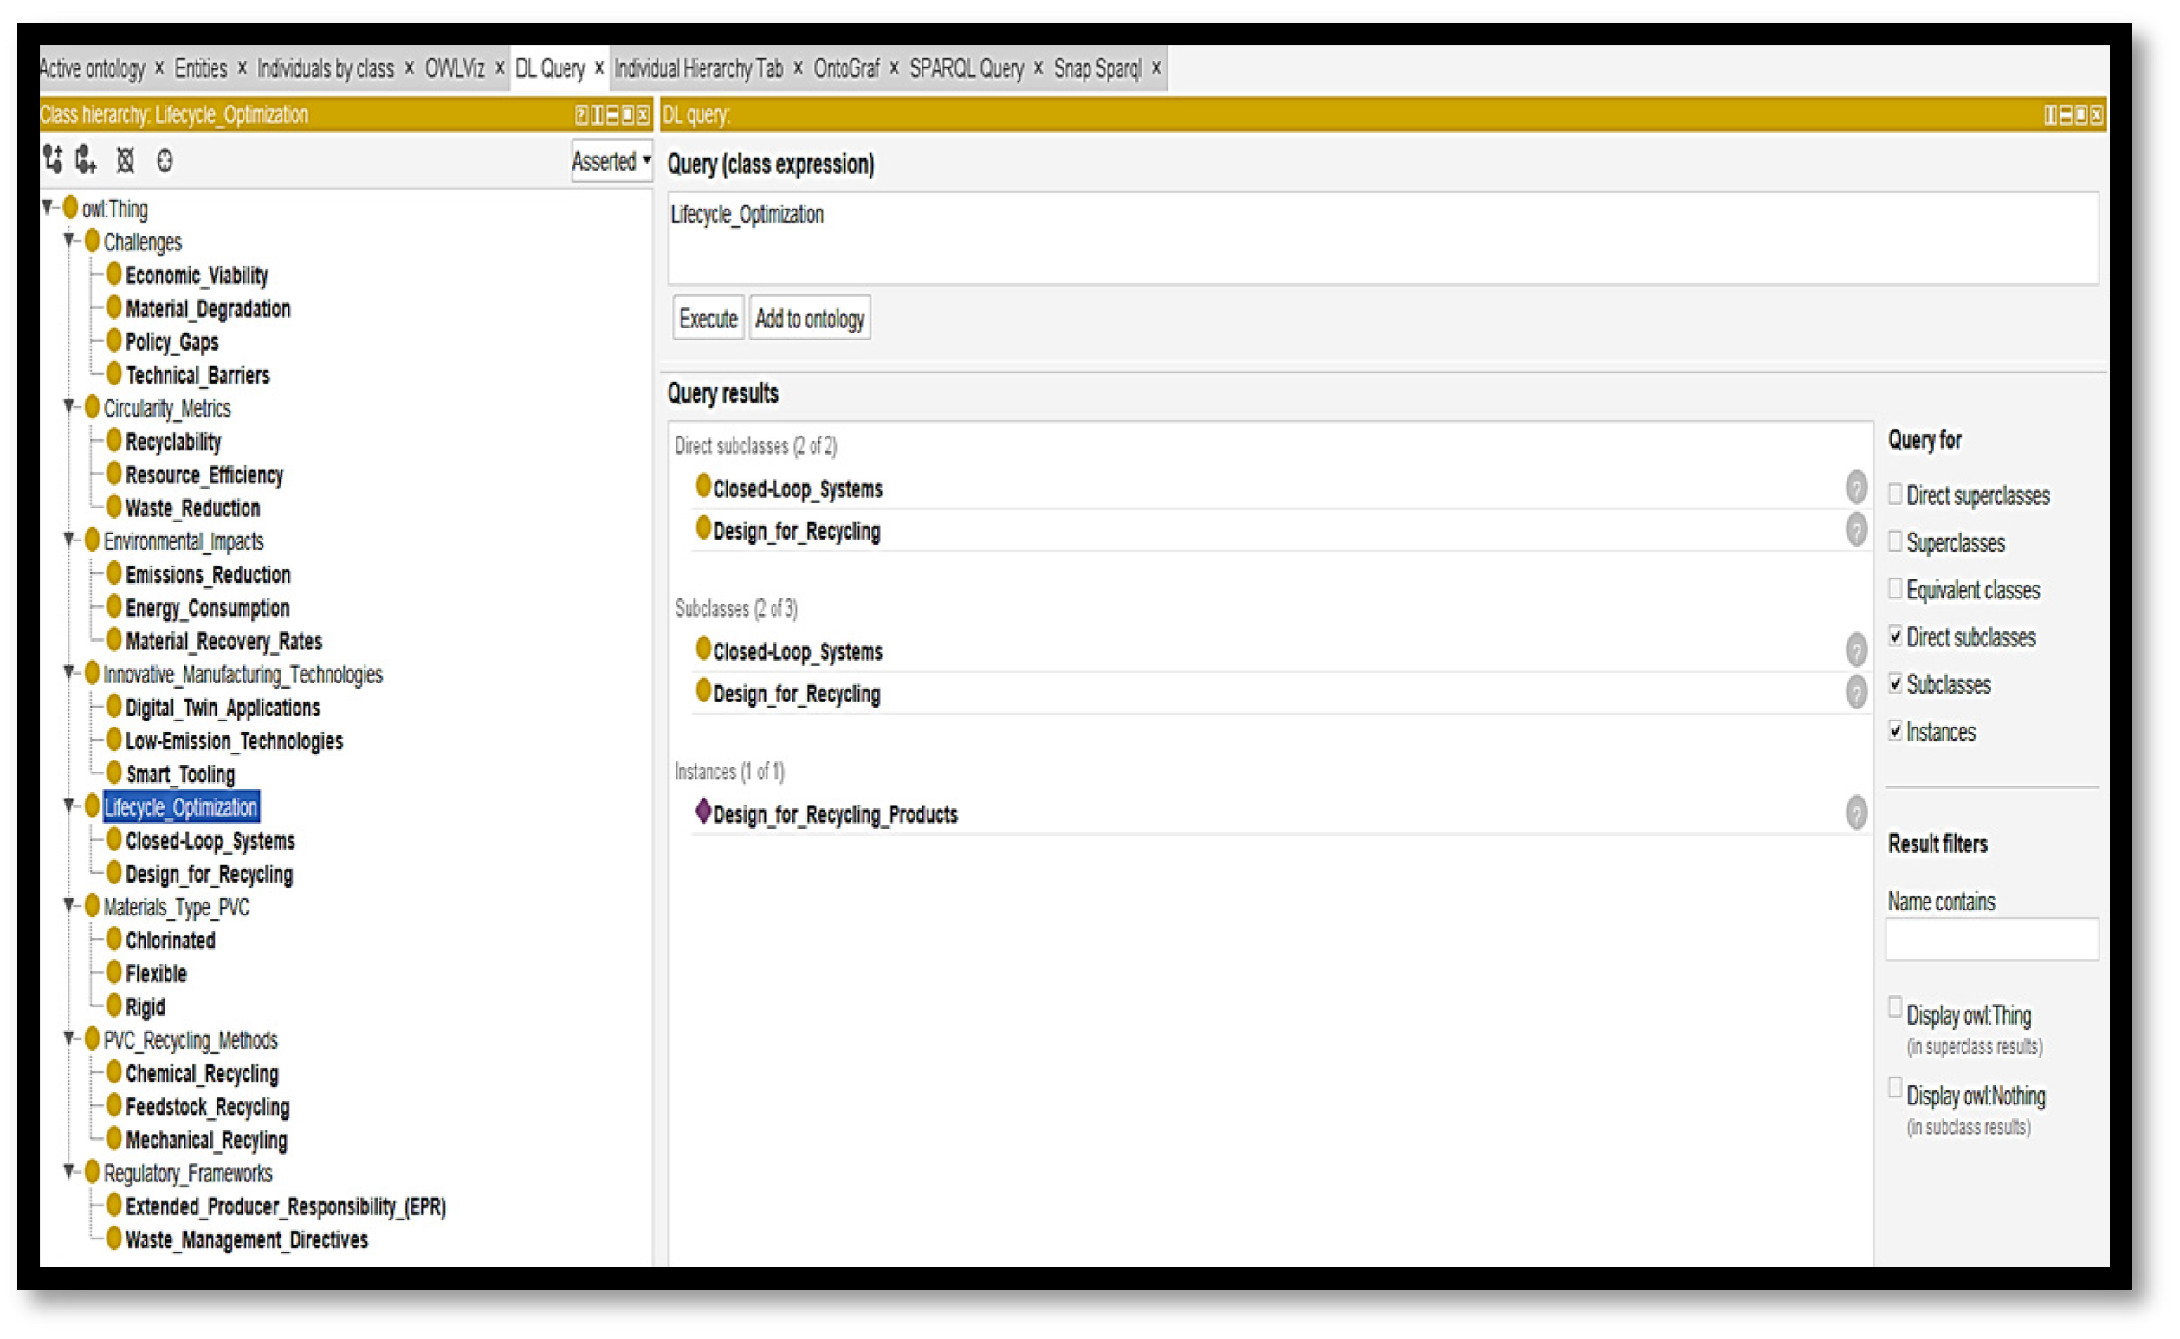Click the Add subclass icon
The image size is (2180, 1339).
[53, 160]
